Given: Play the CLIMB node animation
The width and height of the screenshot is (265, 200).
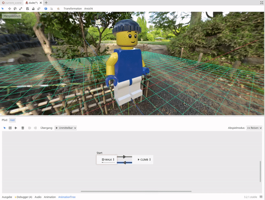Looking at the screenshot, I should 139,159.
